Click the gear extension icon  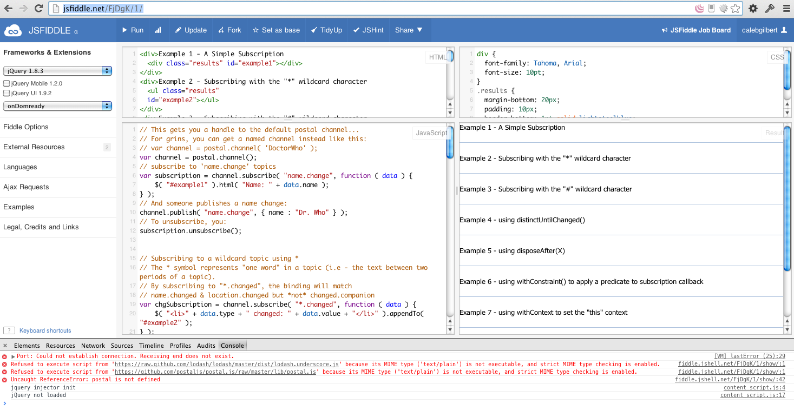753,8
